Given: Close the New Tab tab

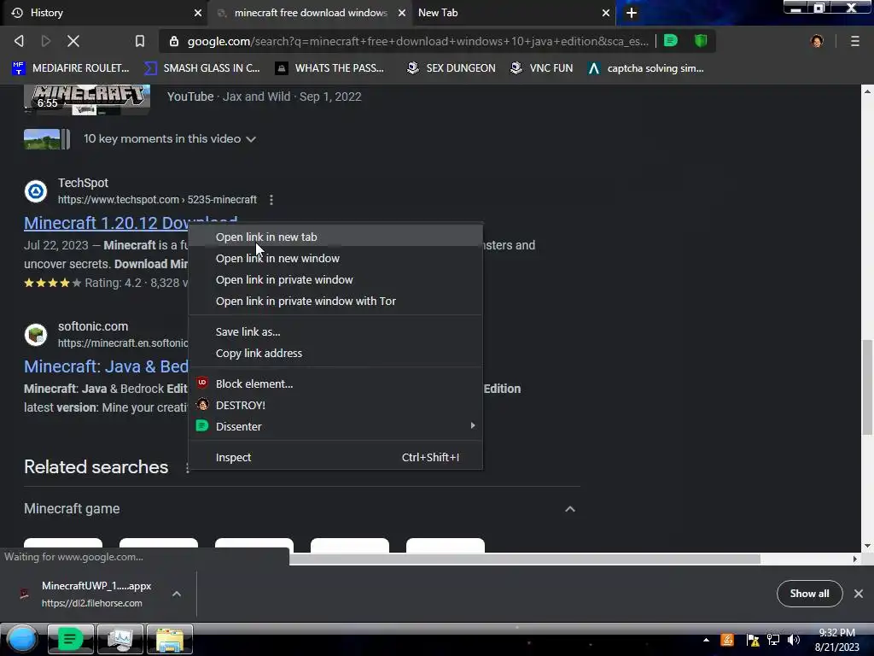Looking at the screenshot, I should (x=606, y=13).
